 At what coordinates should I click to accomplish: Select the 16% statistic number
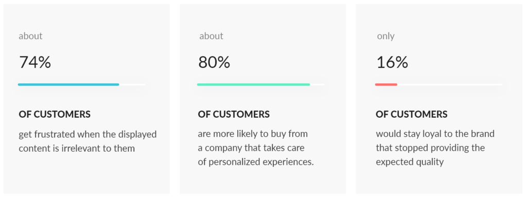[x=392, y=62]
